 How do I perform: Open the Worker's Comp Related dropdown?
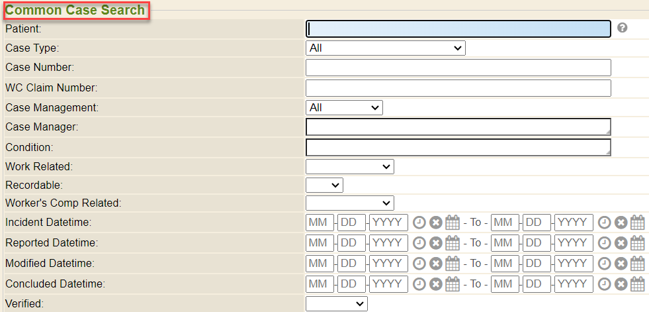350,203
